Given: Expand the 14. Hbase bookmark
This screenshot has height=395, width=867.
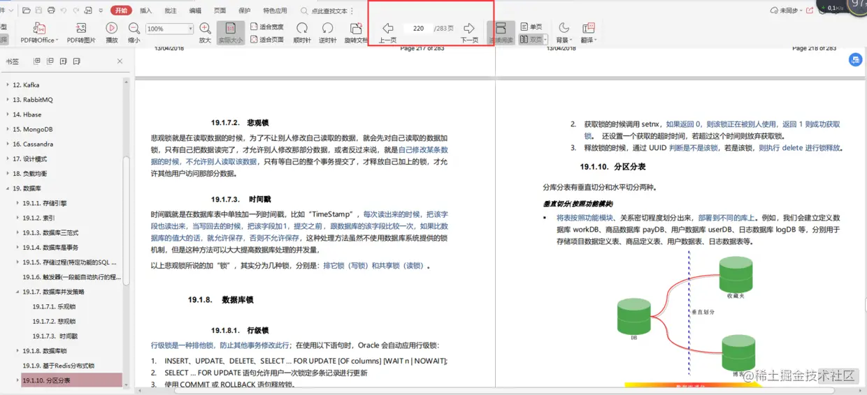Looking at the screenshot, I should pyautogui.click(x=8, y=114).
